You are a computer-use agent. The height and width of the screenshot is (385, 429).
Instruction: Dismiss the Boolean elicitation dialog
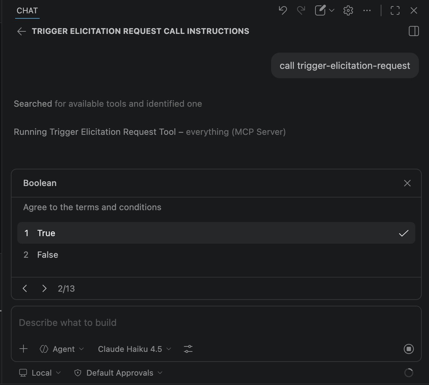pos(407,183)
